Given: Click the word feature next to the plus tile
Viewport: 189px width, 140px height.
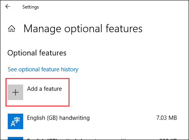Looking at the screenshot, I should pos(53,89).
